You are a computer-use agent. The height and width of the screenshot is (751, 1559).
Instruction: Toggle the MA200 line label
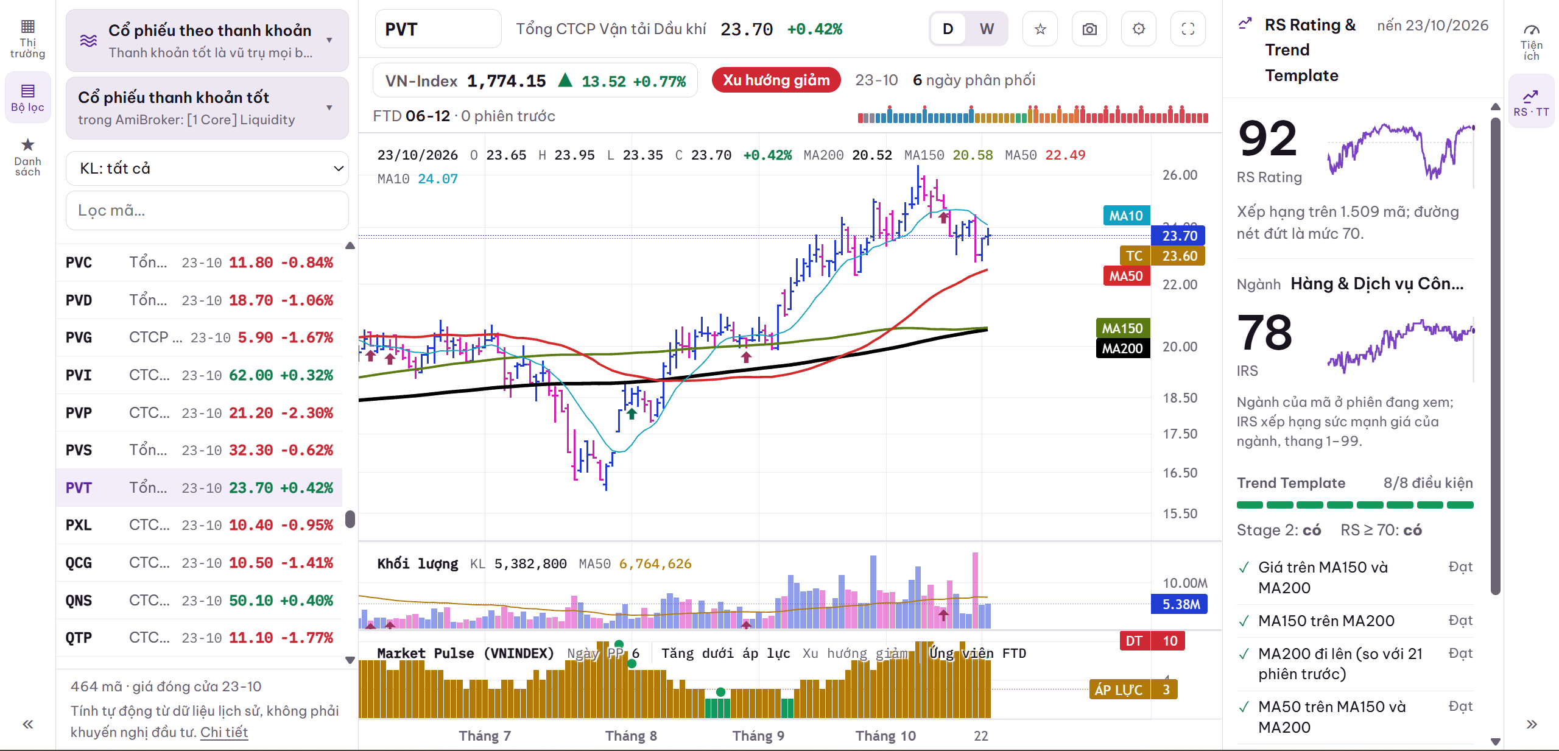[x=1122, y=348]
